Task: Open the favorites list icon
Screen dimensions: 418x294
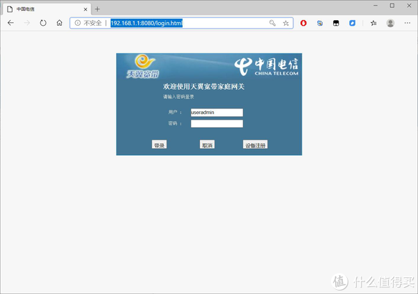Action: coord(373,23)
